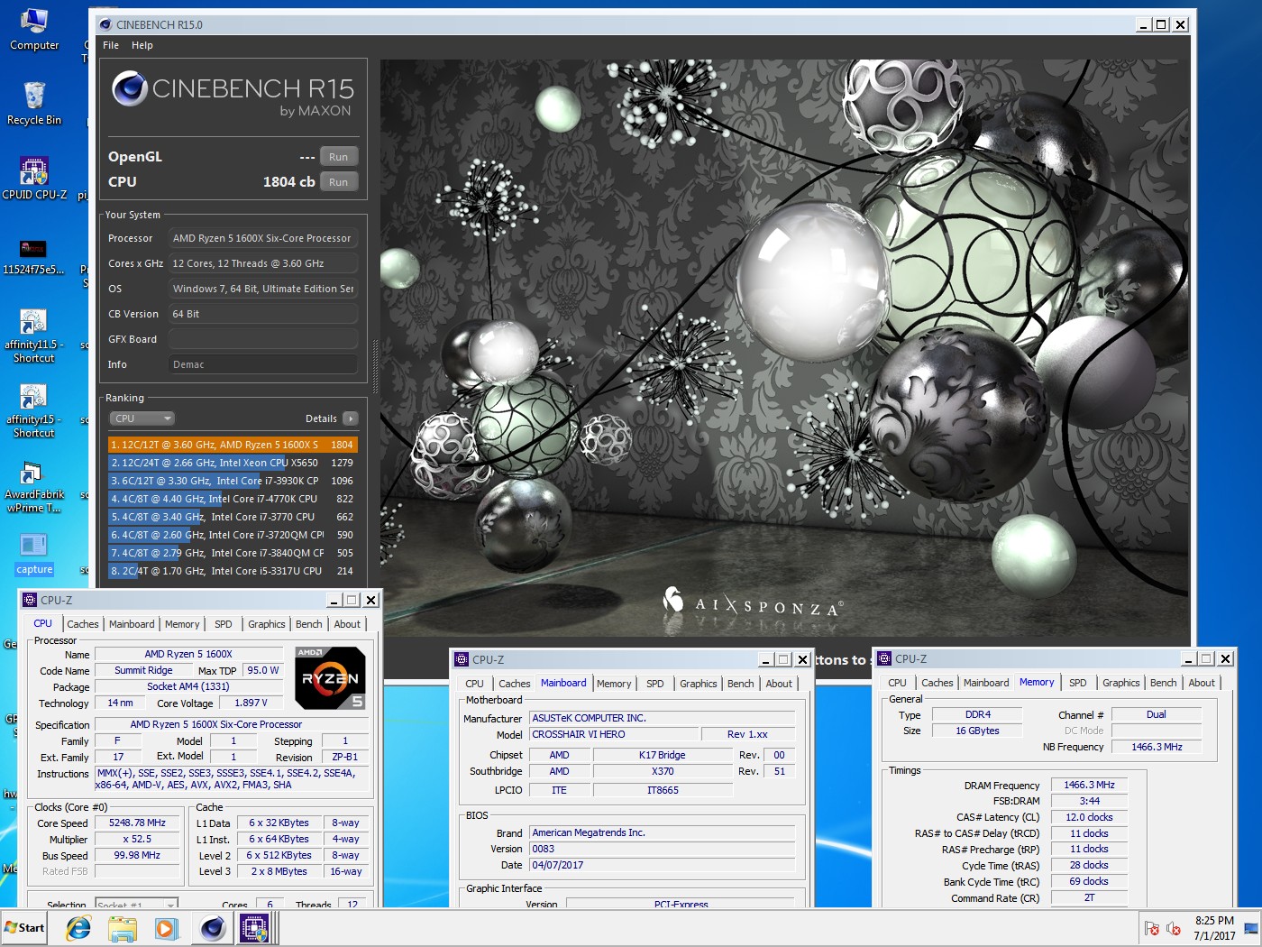
Task: Select ranking row Core i7-3840QM 505
Action: point(233,553)
